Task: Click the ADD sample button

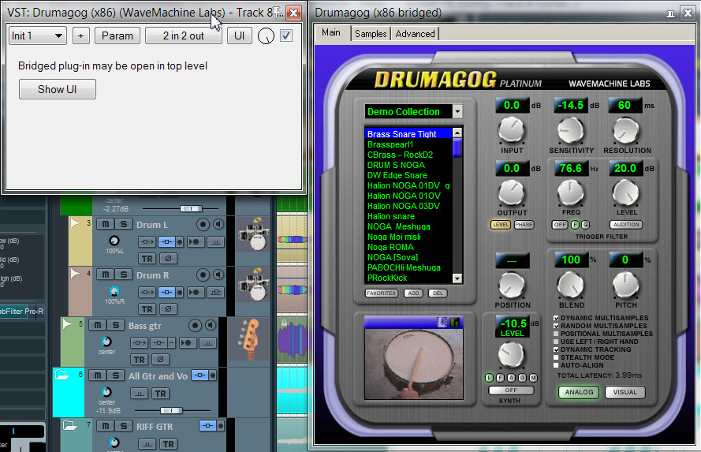Action: [x=413, y=293]
